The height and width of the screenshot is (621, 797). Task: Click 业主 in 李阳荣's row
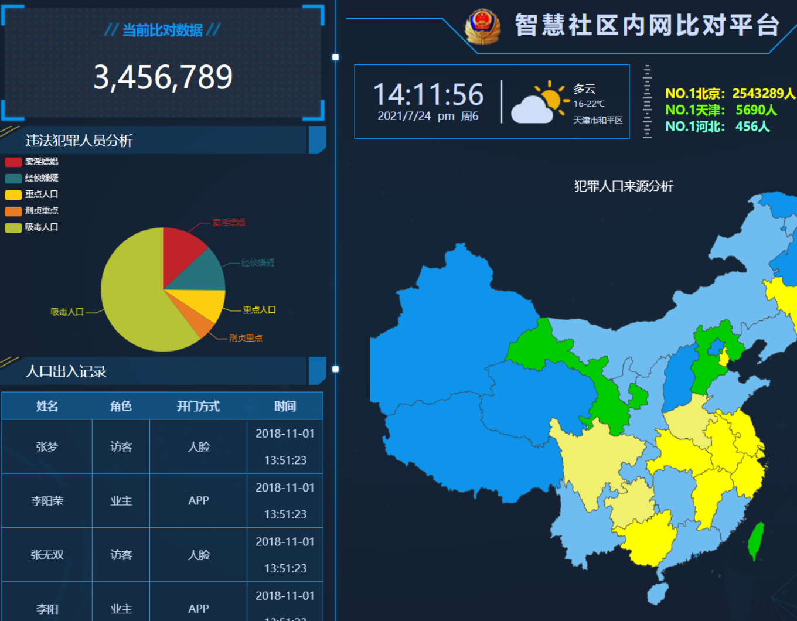(121, 501)
